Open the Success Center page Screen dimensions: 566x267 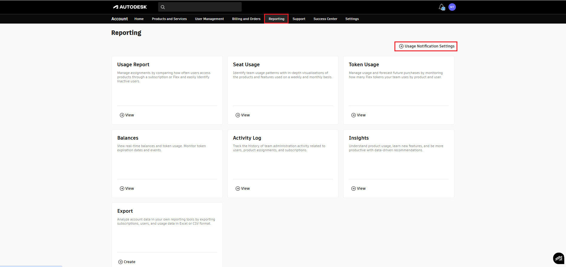pos(325,19)
